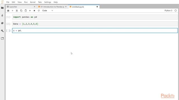Restart the kernel with refresh icon
179x100 pixels.
(39, 11)
